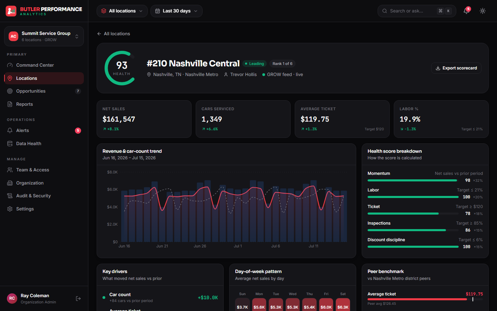The image size is (497, 311).
Task: Go back via the All locations link
Action: click(114, 34)
